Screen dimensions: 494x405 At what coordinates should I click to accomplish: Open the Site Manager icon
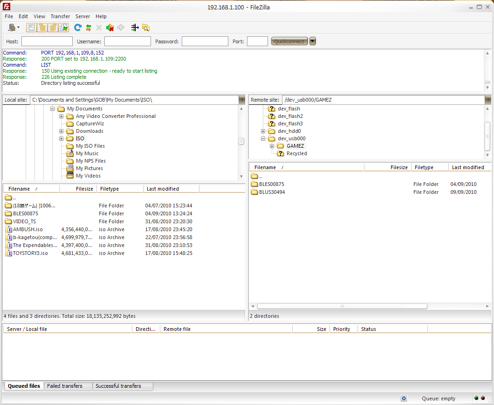pyautogui.click(x=12, y=28)
